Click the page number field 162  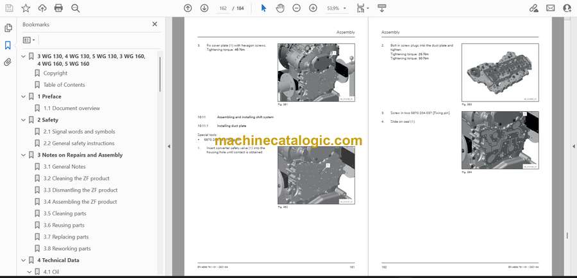[x=222, y=8]
